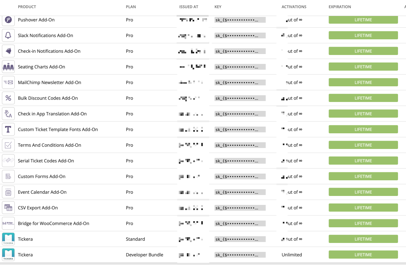Click the CSV Export Add-On icon
This screenshot has width=406, height=265.
pos(8,208)
